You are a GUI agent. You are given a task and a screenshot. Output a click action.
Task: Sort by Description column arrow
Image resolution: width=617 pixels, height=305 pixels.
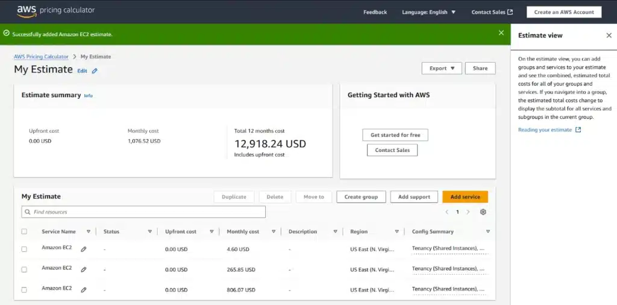[x=335, y=231]
